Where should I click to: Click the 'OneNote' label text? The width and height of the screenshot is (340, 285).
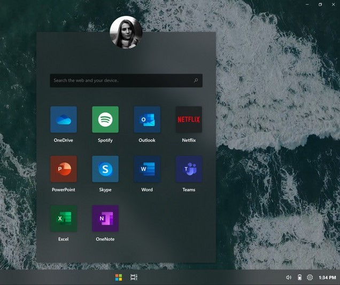click(x=105, y=239)
